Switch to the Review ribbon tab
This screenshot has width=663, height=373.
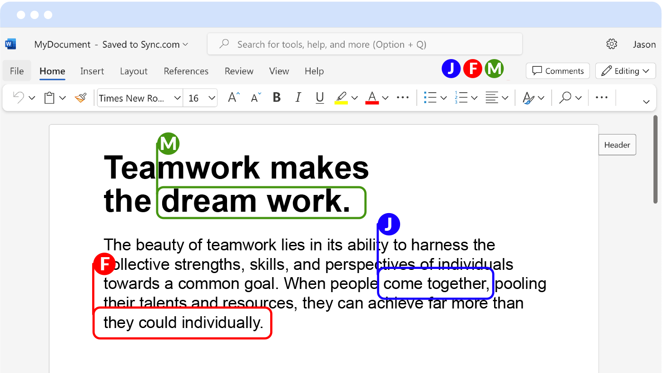239,71
